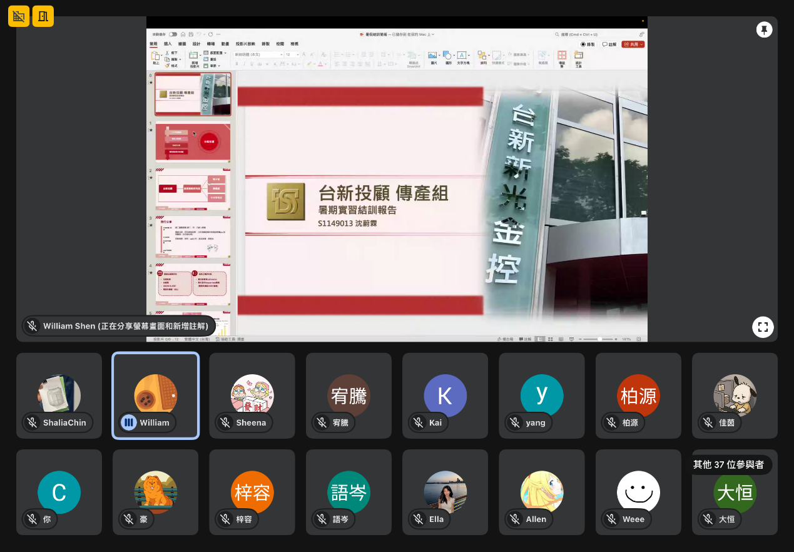Click 圖片 picture icon in ribbon
Viewport: 794px width, 552px height.
point(433,56)
